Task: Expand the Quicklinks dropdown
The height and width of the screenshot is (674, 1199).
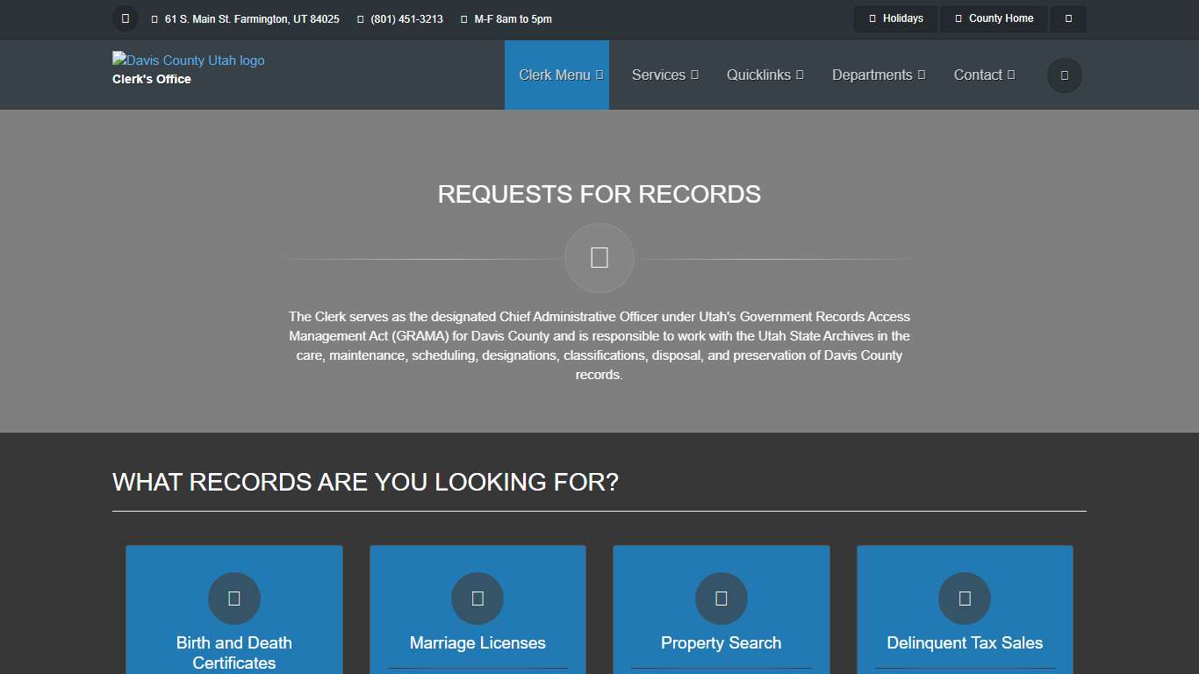Action: pos(765,75)
